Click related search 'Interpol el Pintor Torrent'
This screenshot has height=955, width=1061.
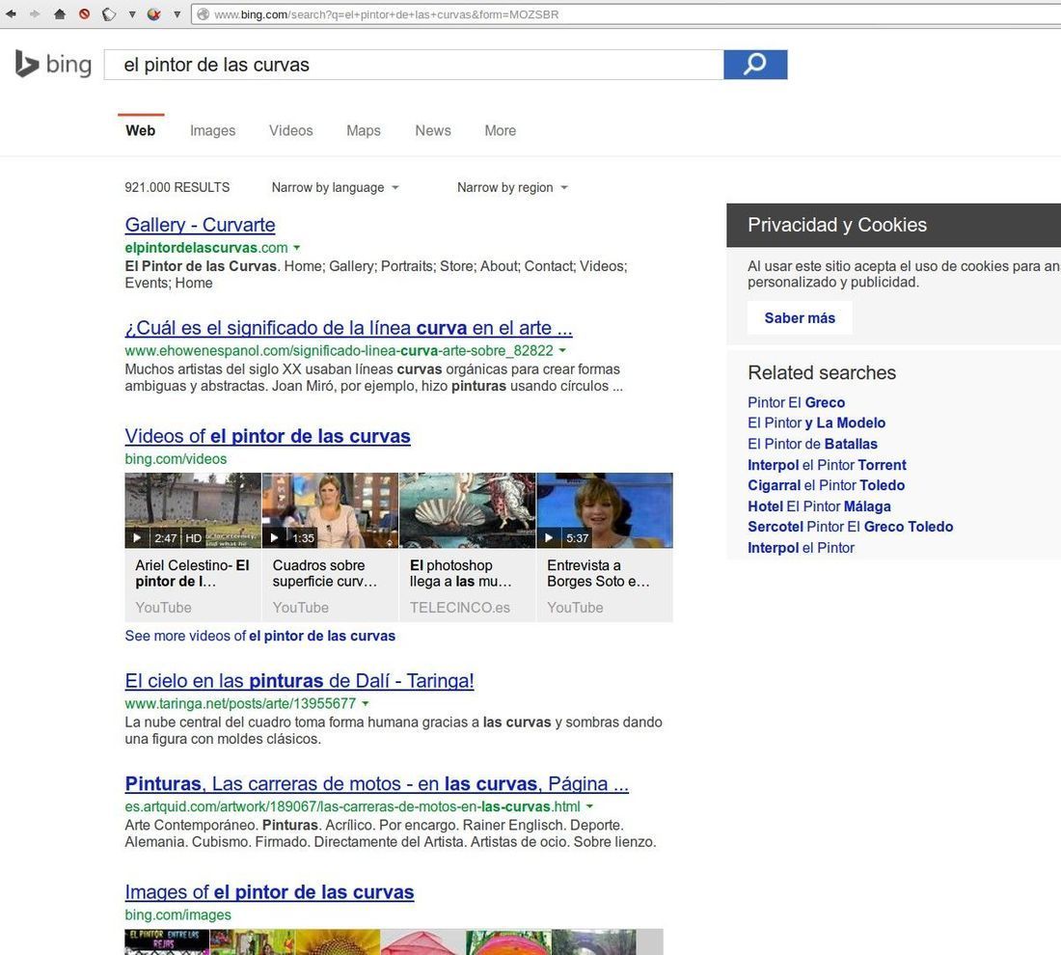click(x=827, y=465)
